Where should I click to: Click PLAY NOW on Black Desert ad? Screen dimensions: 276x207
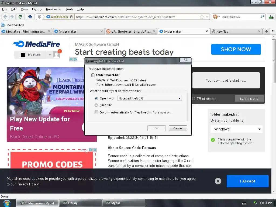(x=72, y=111)
